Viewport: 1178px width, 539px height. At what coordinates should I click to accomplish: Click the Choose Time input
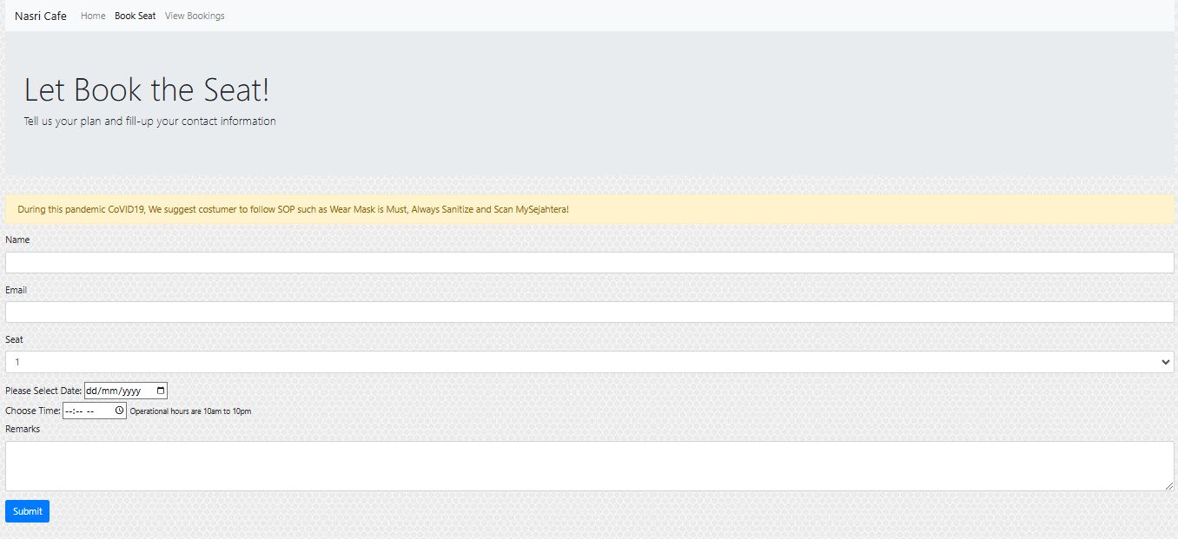pos(95,411)
